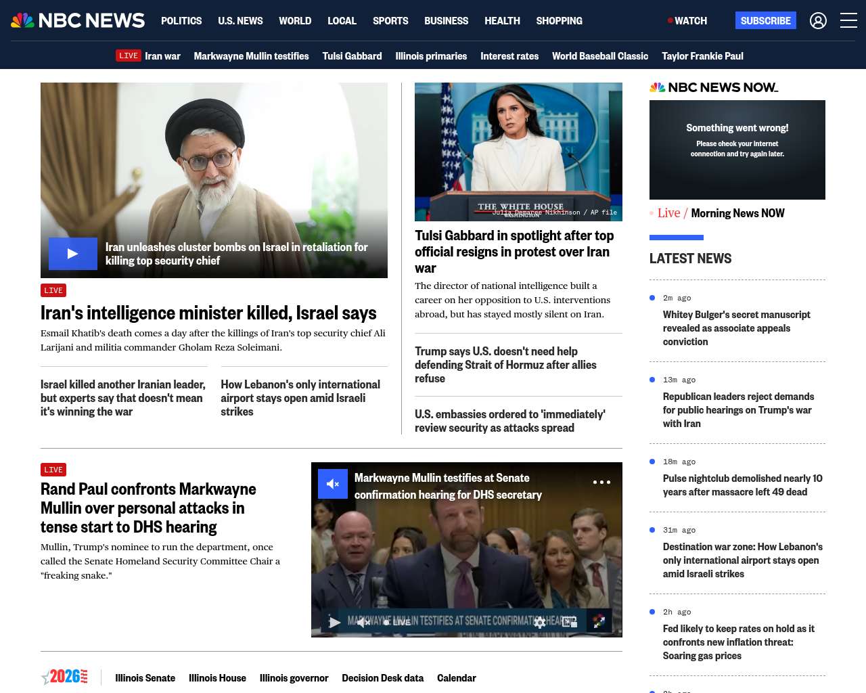Read Trump Strait of Hormuz story
Screen dimensions: 866x693
tap(505, 365)
